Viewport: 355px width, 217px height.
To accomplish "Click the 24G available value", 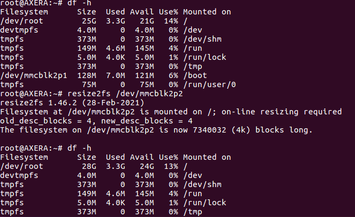I will (x=147, y=166).
